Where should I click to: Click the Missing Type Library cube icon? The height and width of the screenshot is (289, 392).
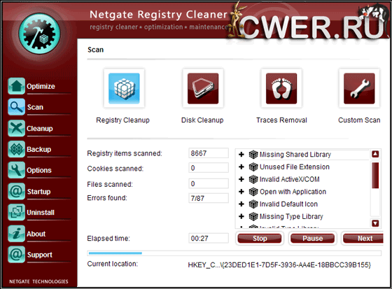(x=253, y=216)
